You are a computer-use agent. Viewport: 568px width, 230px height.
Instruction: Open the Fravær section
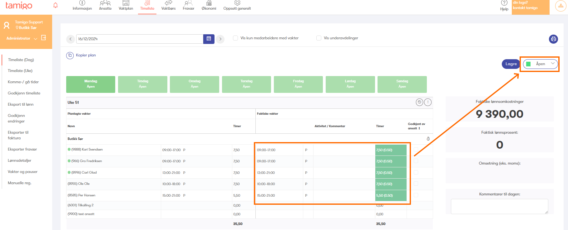point(188,6)
